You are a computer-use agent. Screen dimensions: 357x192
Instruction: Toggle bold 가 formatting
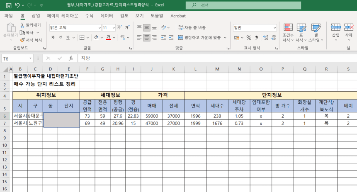pyautogui.click(x=53, y=38)
